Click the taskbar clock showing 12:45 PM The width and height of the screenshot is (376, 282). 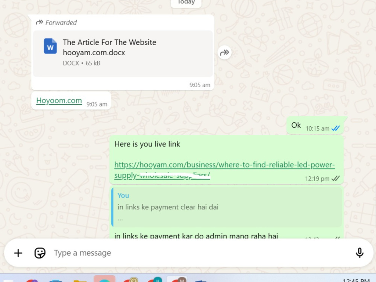pyautogui.click(x=356, y=280)
